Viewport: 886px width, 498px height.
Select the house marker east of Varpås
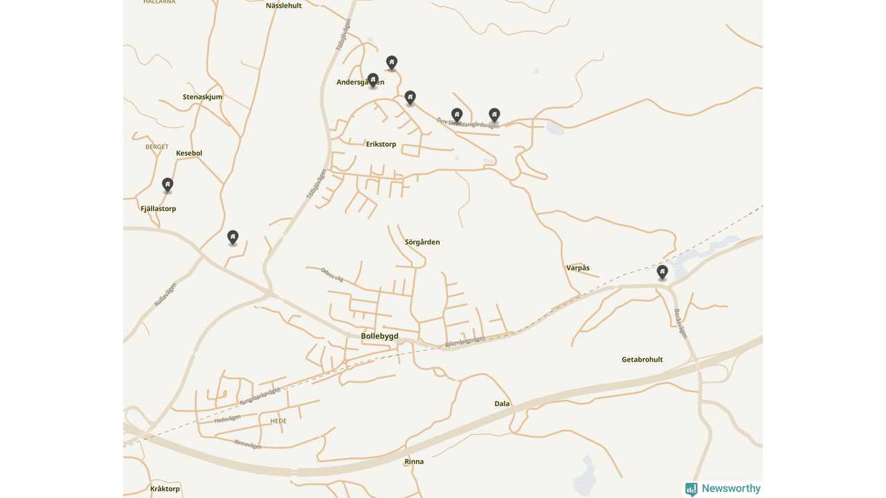662,272
